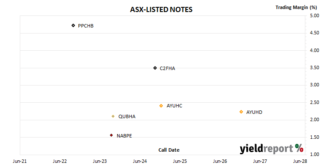Click the AYUHD data label text
The width and height of the screenshot is (323, 168).
[x=254, y=112]
